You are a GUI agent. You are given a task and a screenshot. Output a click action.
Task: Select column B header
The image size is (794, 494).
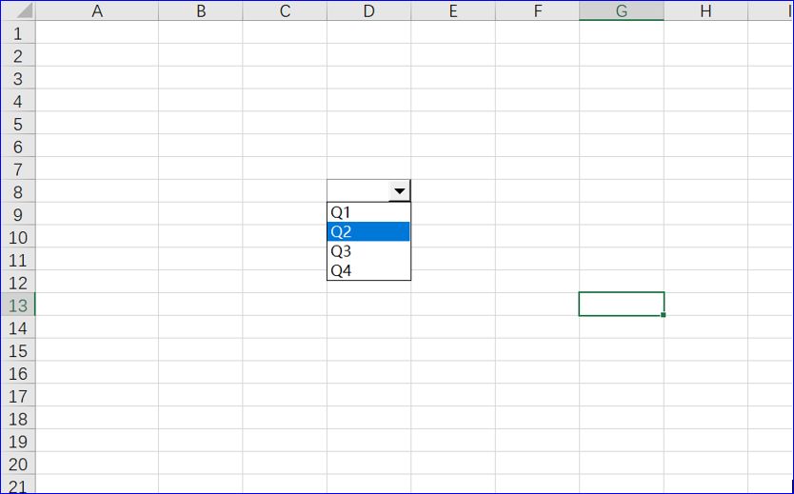coord(201,10)
